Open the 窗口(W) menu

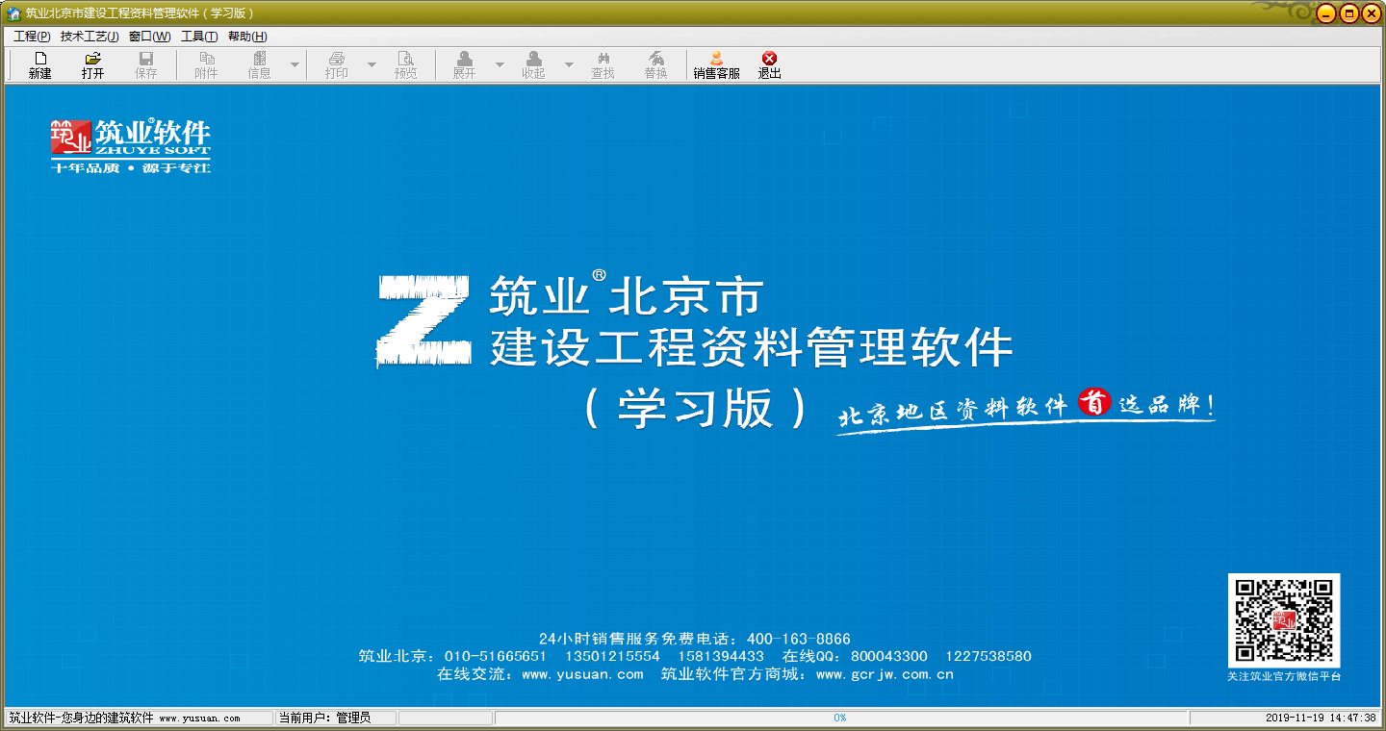[x=149, y=37]
